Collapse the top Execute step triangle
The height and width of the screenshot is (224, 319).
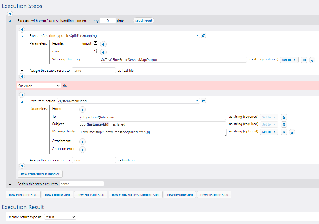click(x=10, y=21)
